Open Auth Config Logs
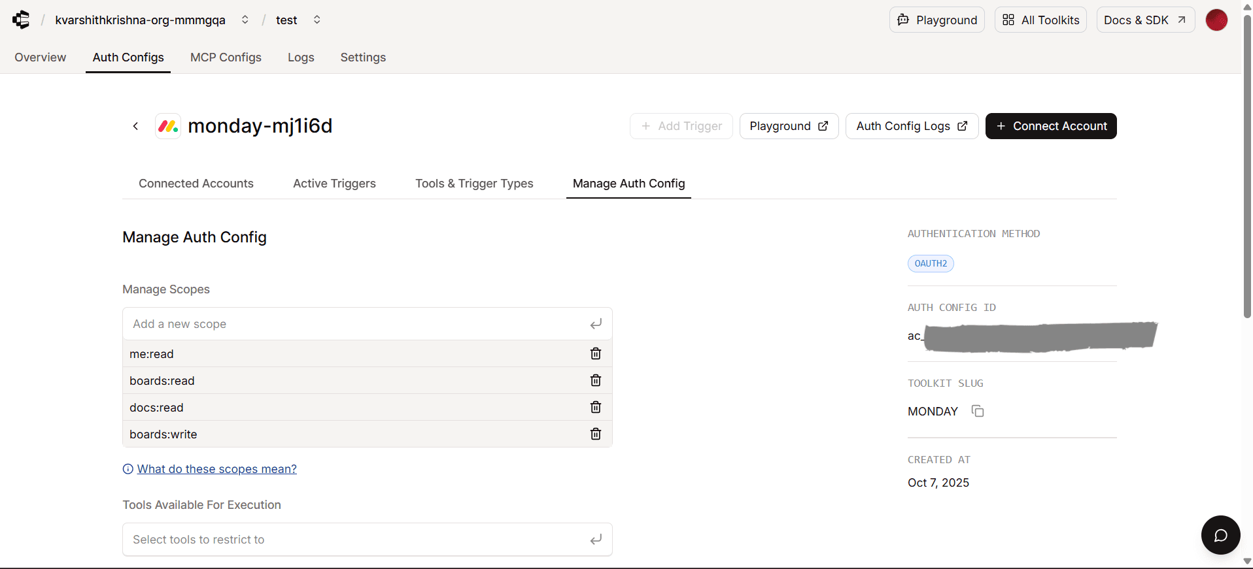Image resolution: width=1253 pixels, height=569 pixels. click(912, 126)
